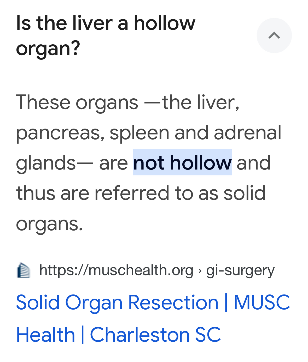The height and width of the screenshot is (362, 308).
Task: Click the breadcrumb separator arrow after muschealth.org
Action: coord(200,270)
